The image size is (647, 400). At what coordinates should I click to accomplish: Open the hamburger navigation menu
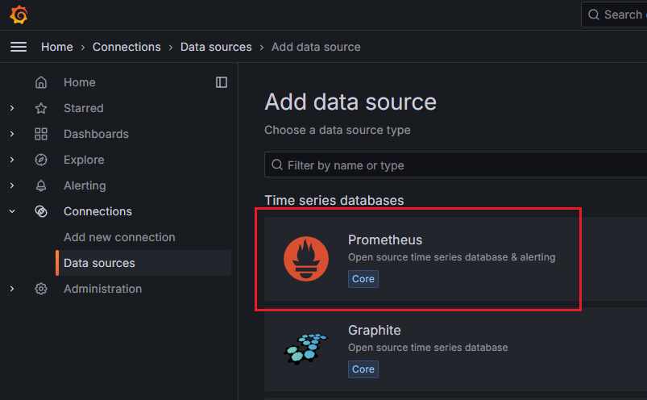(x=19, y=47)
